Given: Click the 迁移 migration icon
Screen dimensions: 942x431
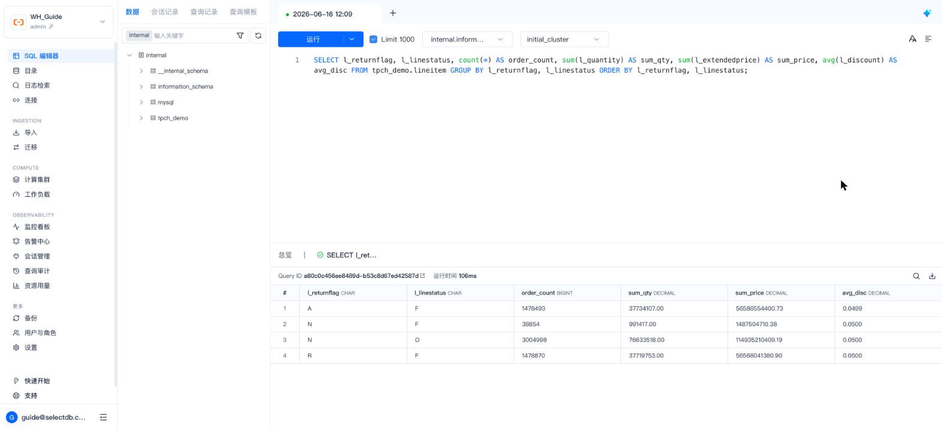Looking at the screenshot, I should pyautogui.click(x=16, y=147).
